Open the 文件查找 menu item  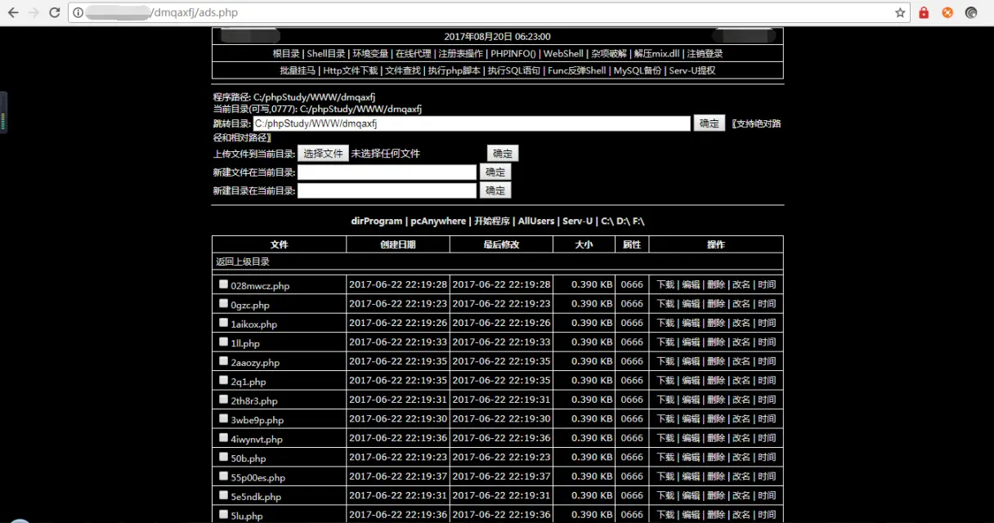coord(403,71)
